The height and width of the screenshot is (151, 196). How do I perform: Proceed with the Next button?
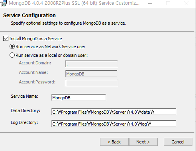143,142
